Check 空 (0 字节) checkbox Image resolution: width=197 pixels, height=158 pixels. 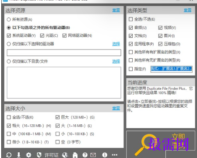(58, 142)
